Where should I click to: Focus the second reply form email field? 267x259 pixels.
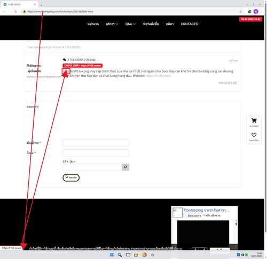96,153
